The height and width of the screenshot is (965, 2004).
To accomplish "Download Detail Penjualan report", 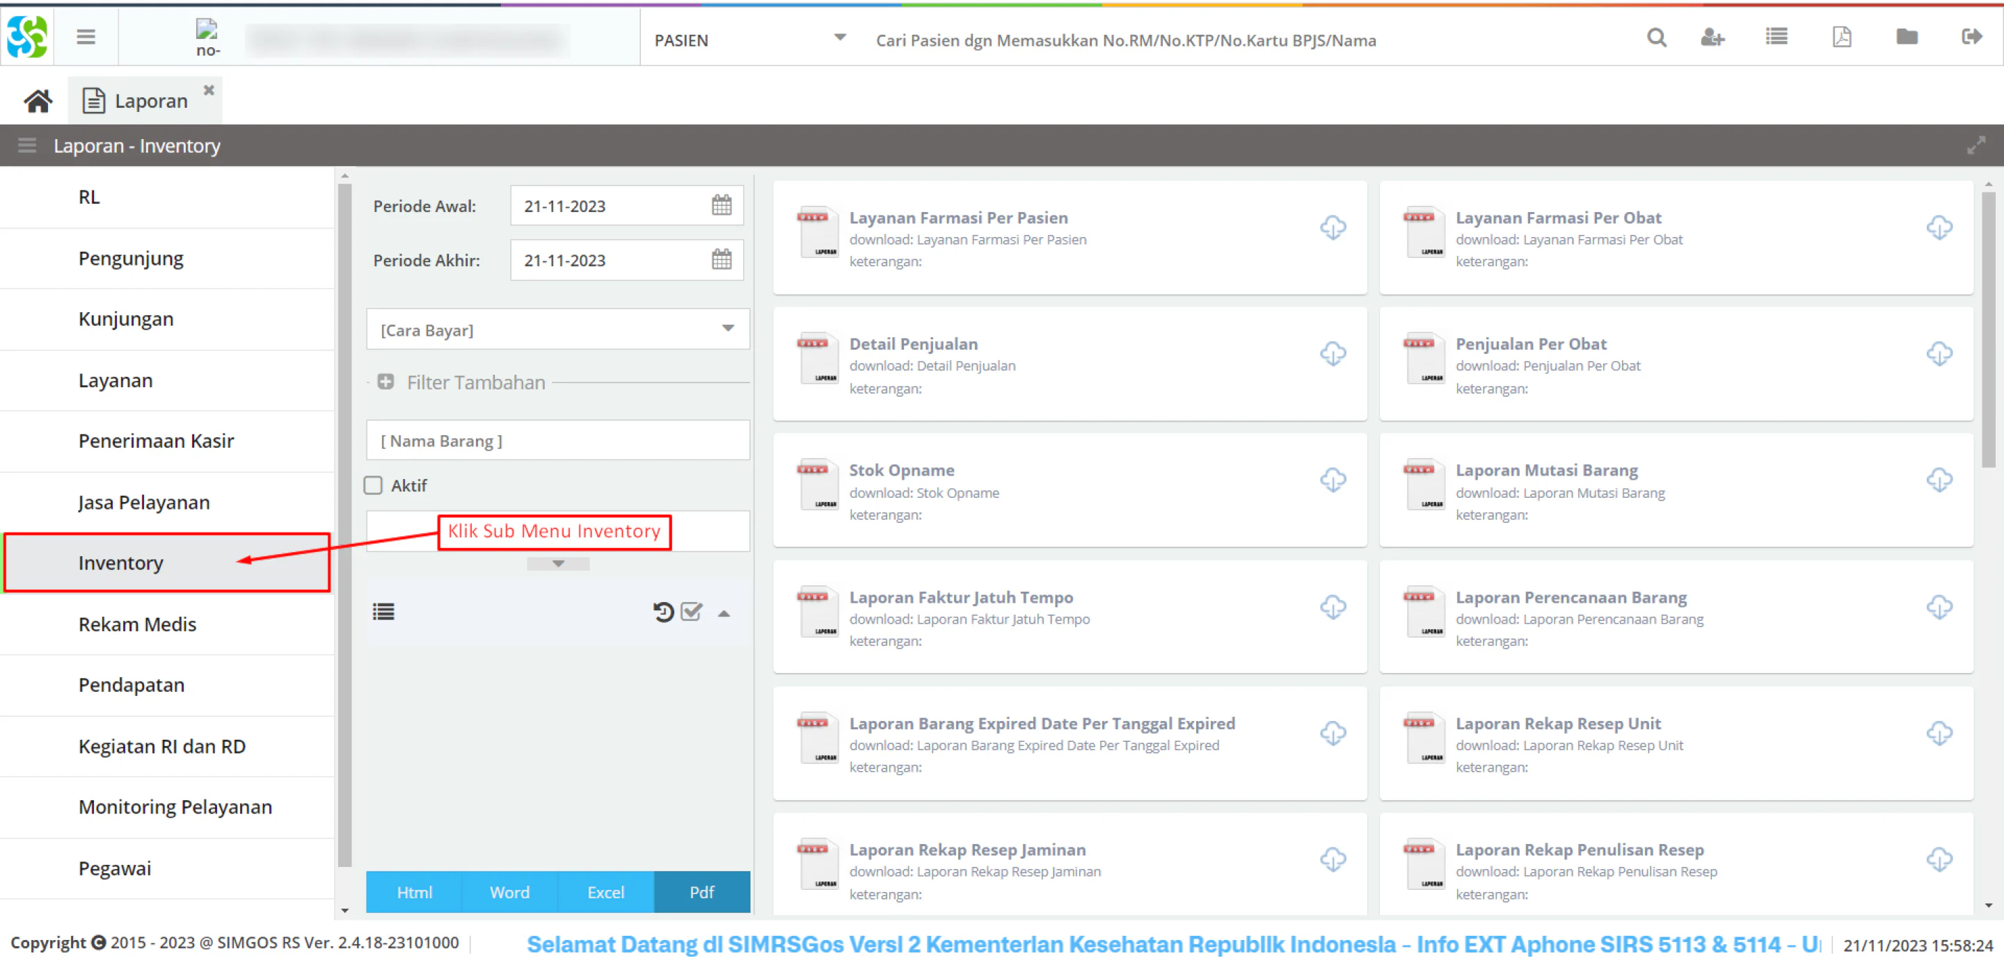I will coord(1333,354).
